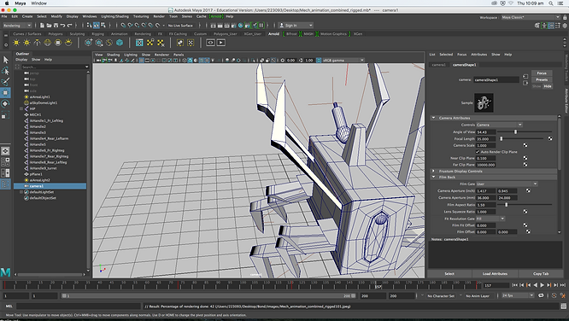Click the output connection icon below input icon

point(525,83)
